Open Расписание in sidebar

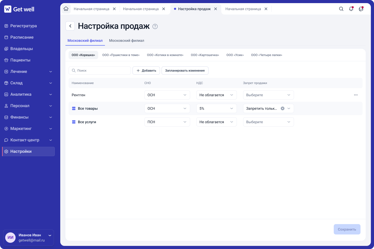[28, 37]
